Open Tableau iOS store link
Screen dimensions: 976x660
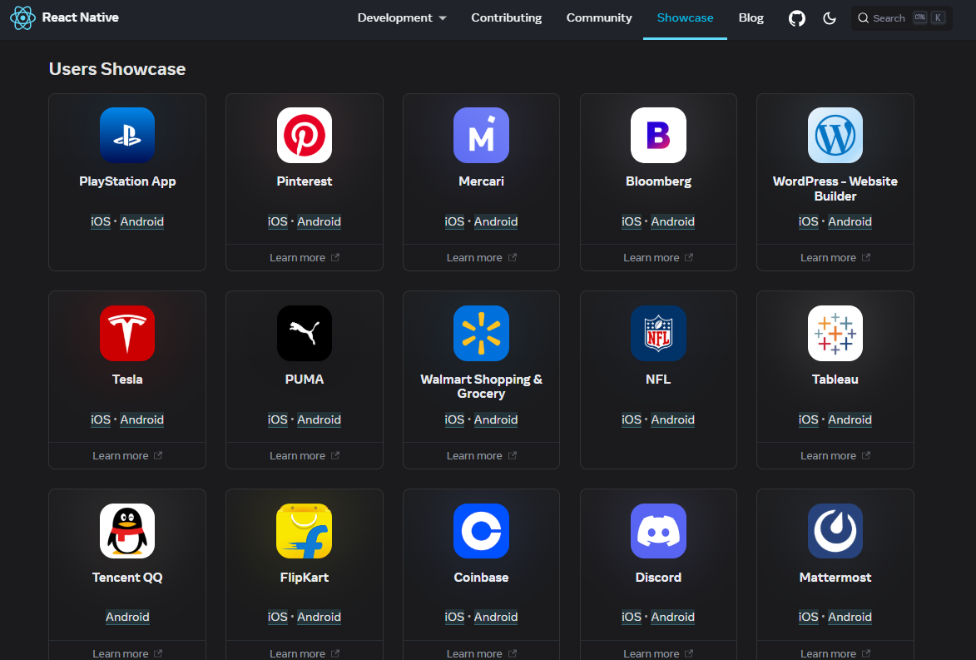808,419
